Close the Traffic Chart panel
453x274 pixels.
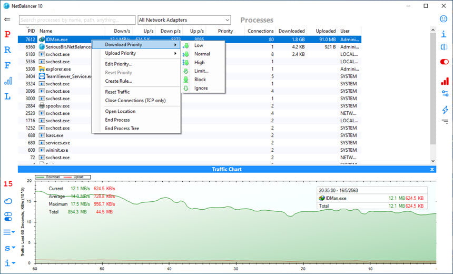click(x=432, y=169)
